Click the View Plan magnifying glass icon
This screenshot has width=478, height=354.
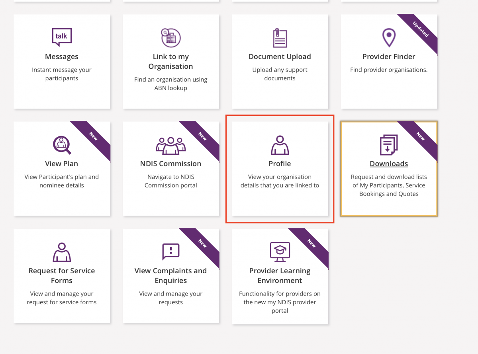62,145
